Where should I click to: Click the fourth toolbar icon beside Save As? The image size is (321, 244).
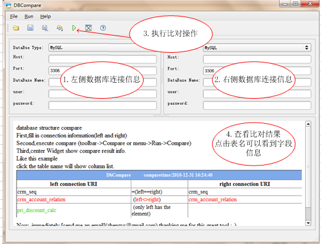[x=60, y=28]
